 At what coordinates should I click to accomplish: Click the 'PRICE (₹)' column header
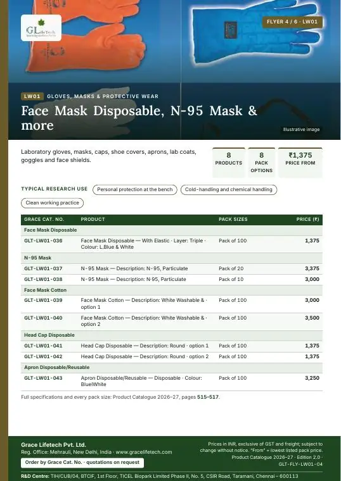307,220
